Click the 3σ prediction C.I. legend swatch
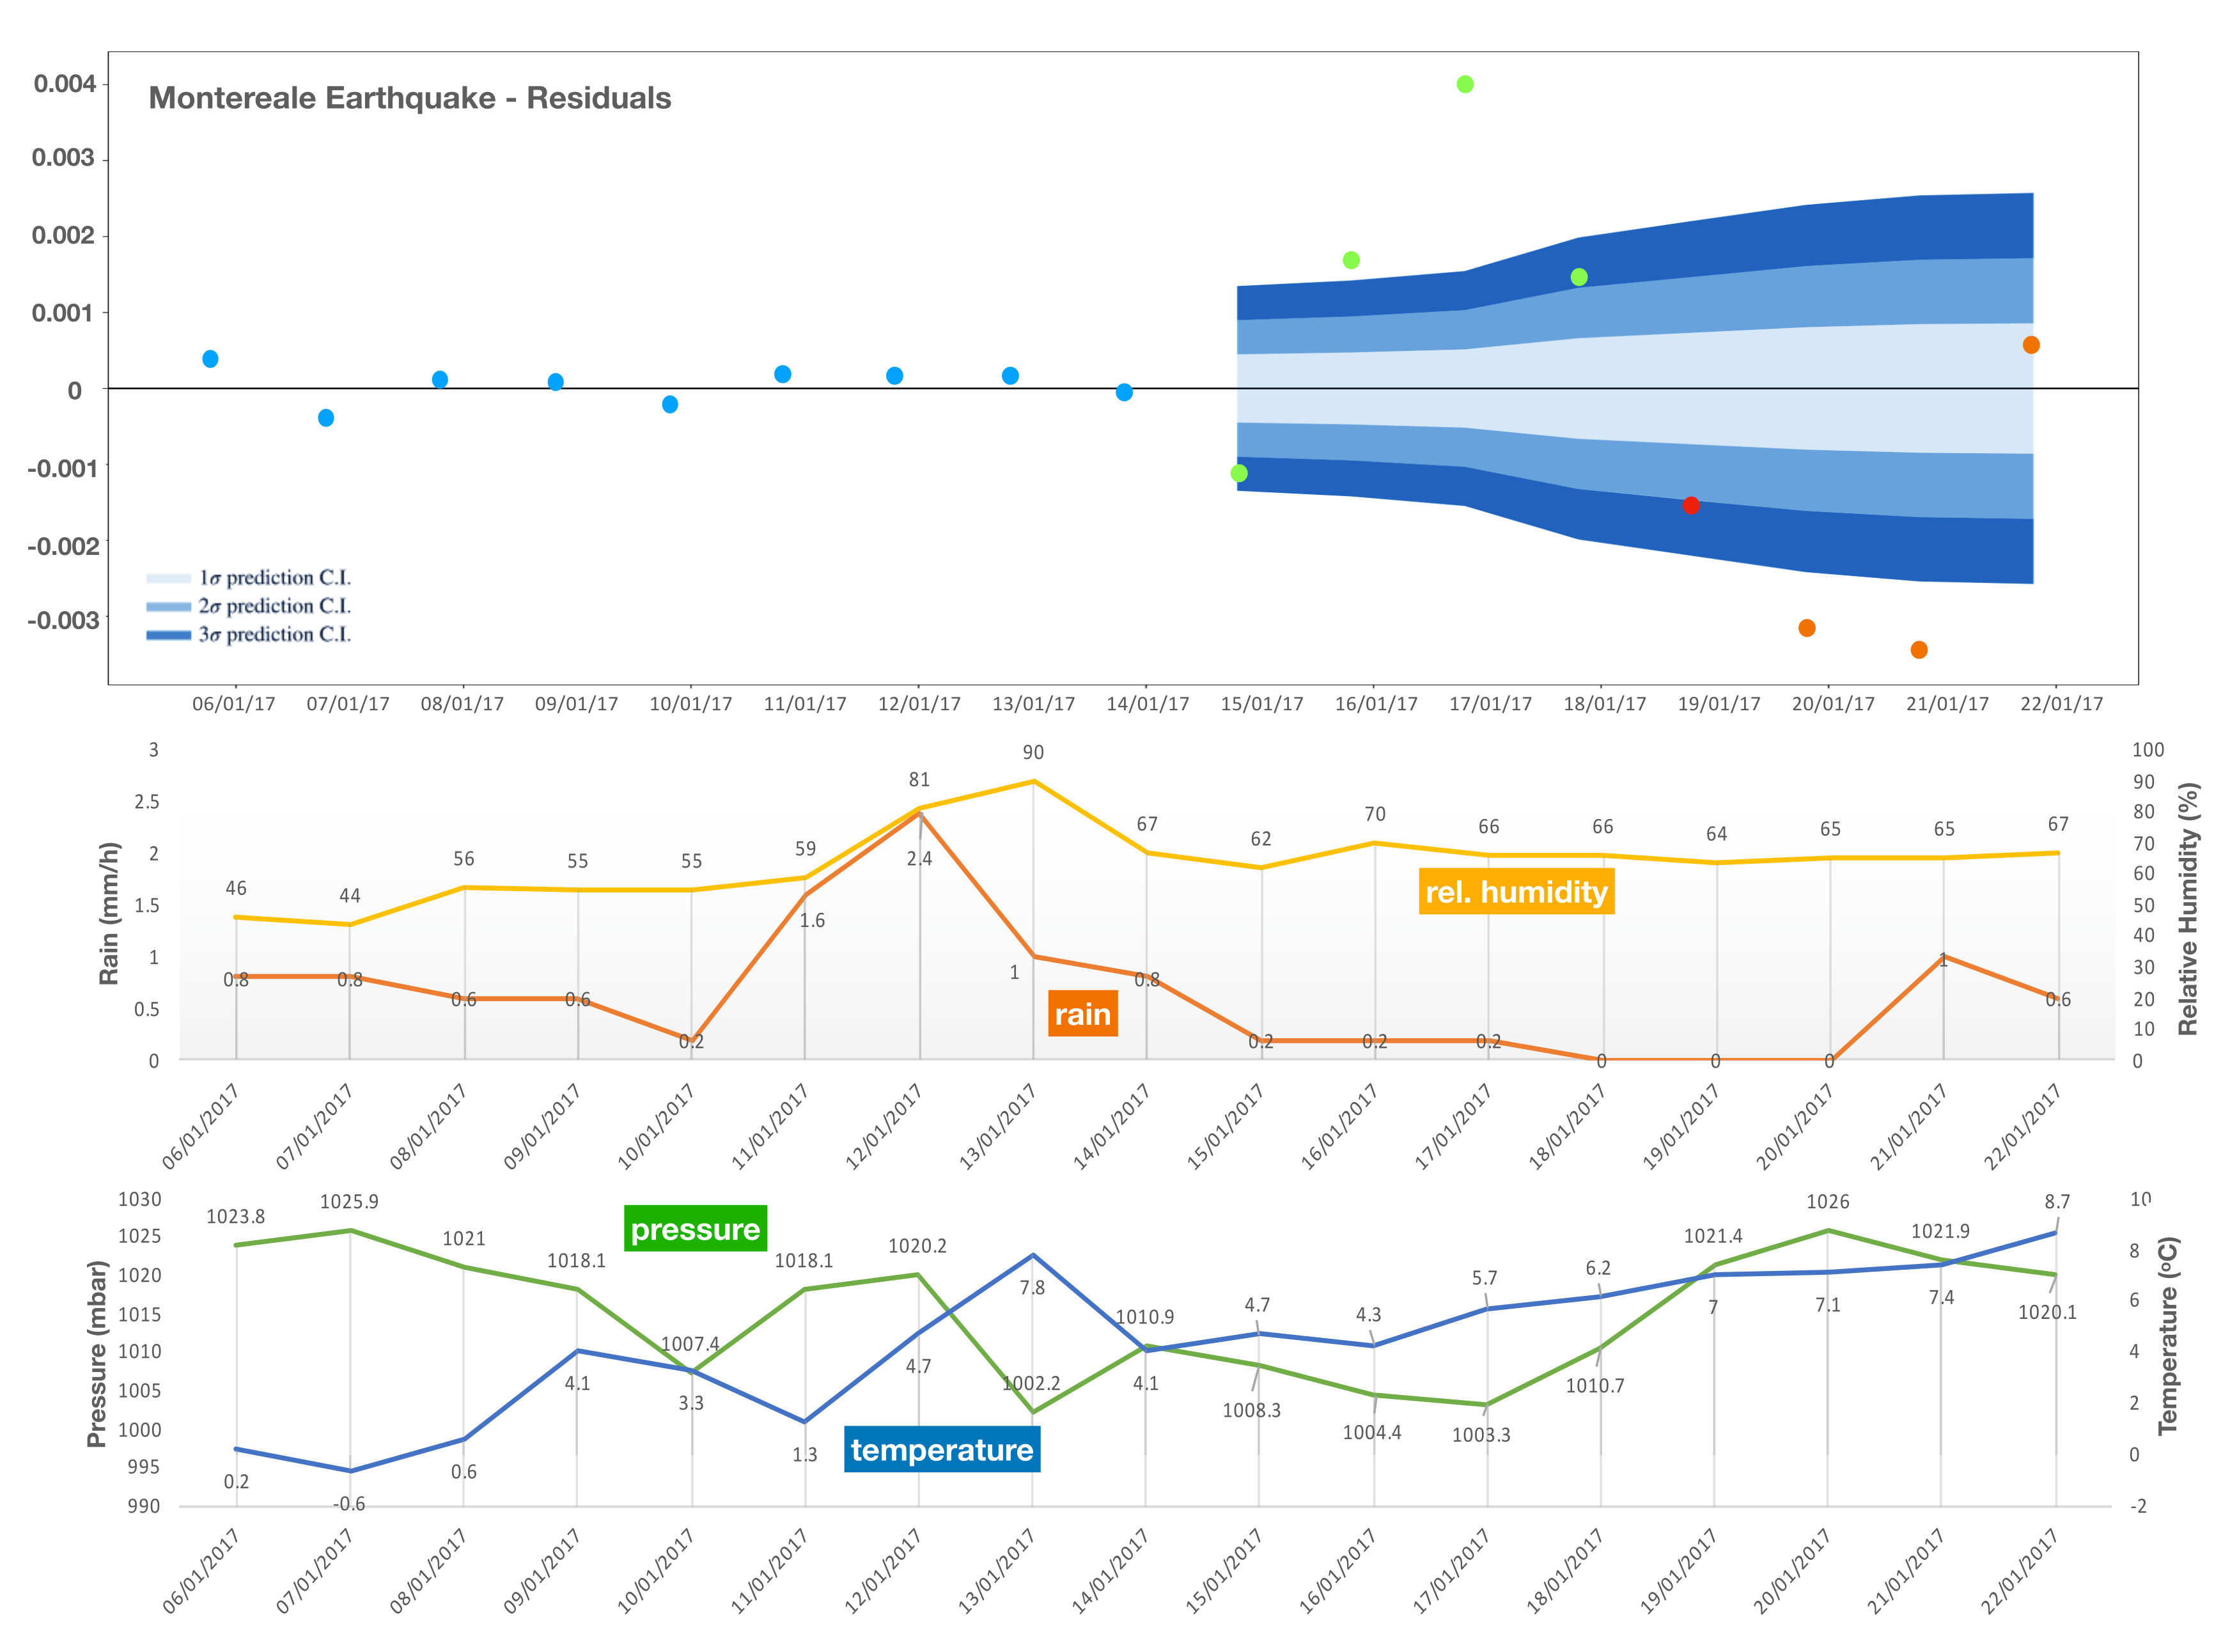 [x=168, y=635]
